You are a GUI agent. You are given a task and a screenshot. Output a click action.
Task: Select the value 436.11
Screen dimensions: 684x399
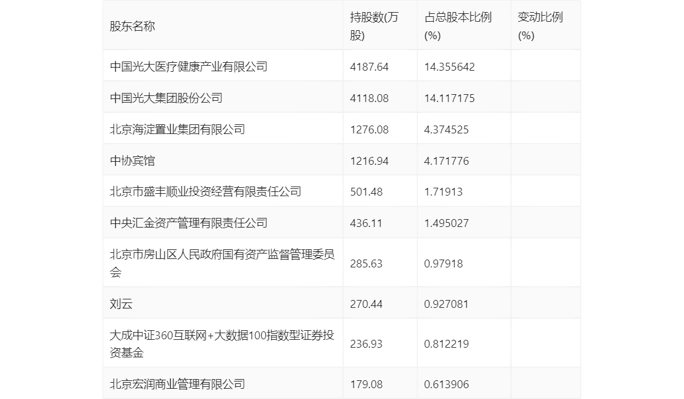366,223
